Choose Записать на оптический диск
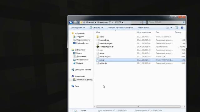This screenshot has width=200, height=112. (120, 28)
